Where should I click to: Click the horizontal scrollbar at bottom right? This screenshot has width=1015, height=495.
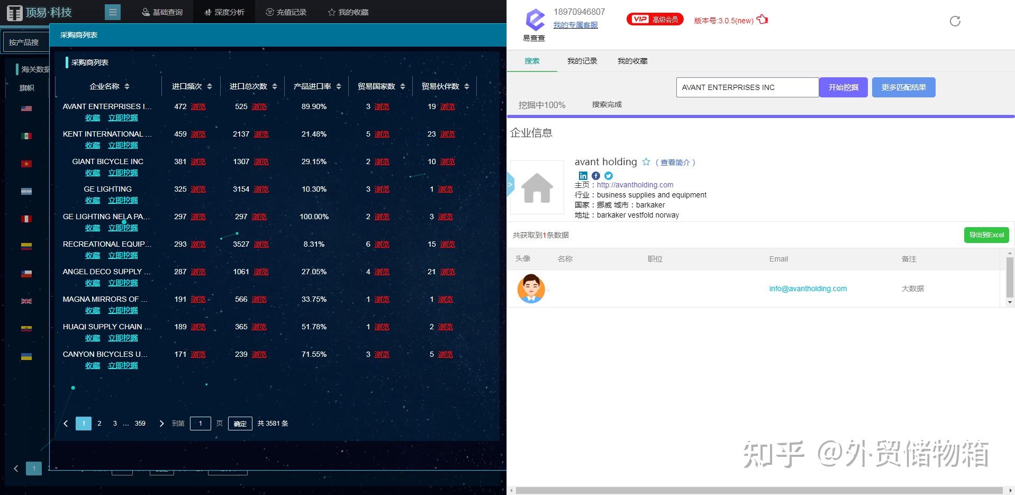point(759,491)
